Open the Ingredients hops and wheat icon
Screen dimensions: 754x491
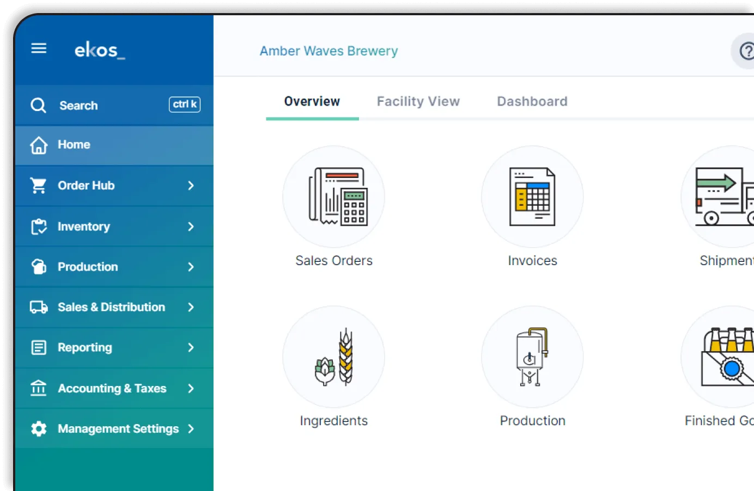click(x=333, y=357)
